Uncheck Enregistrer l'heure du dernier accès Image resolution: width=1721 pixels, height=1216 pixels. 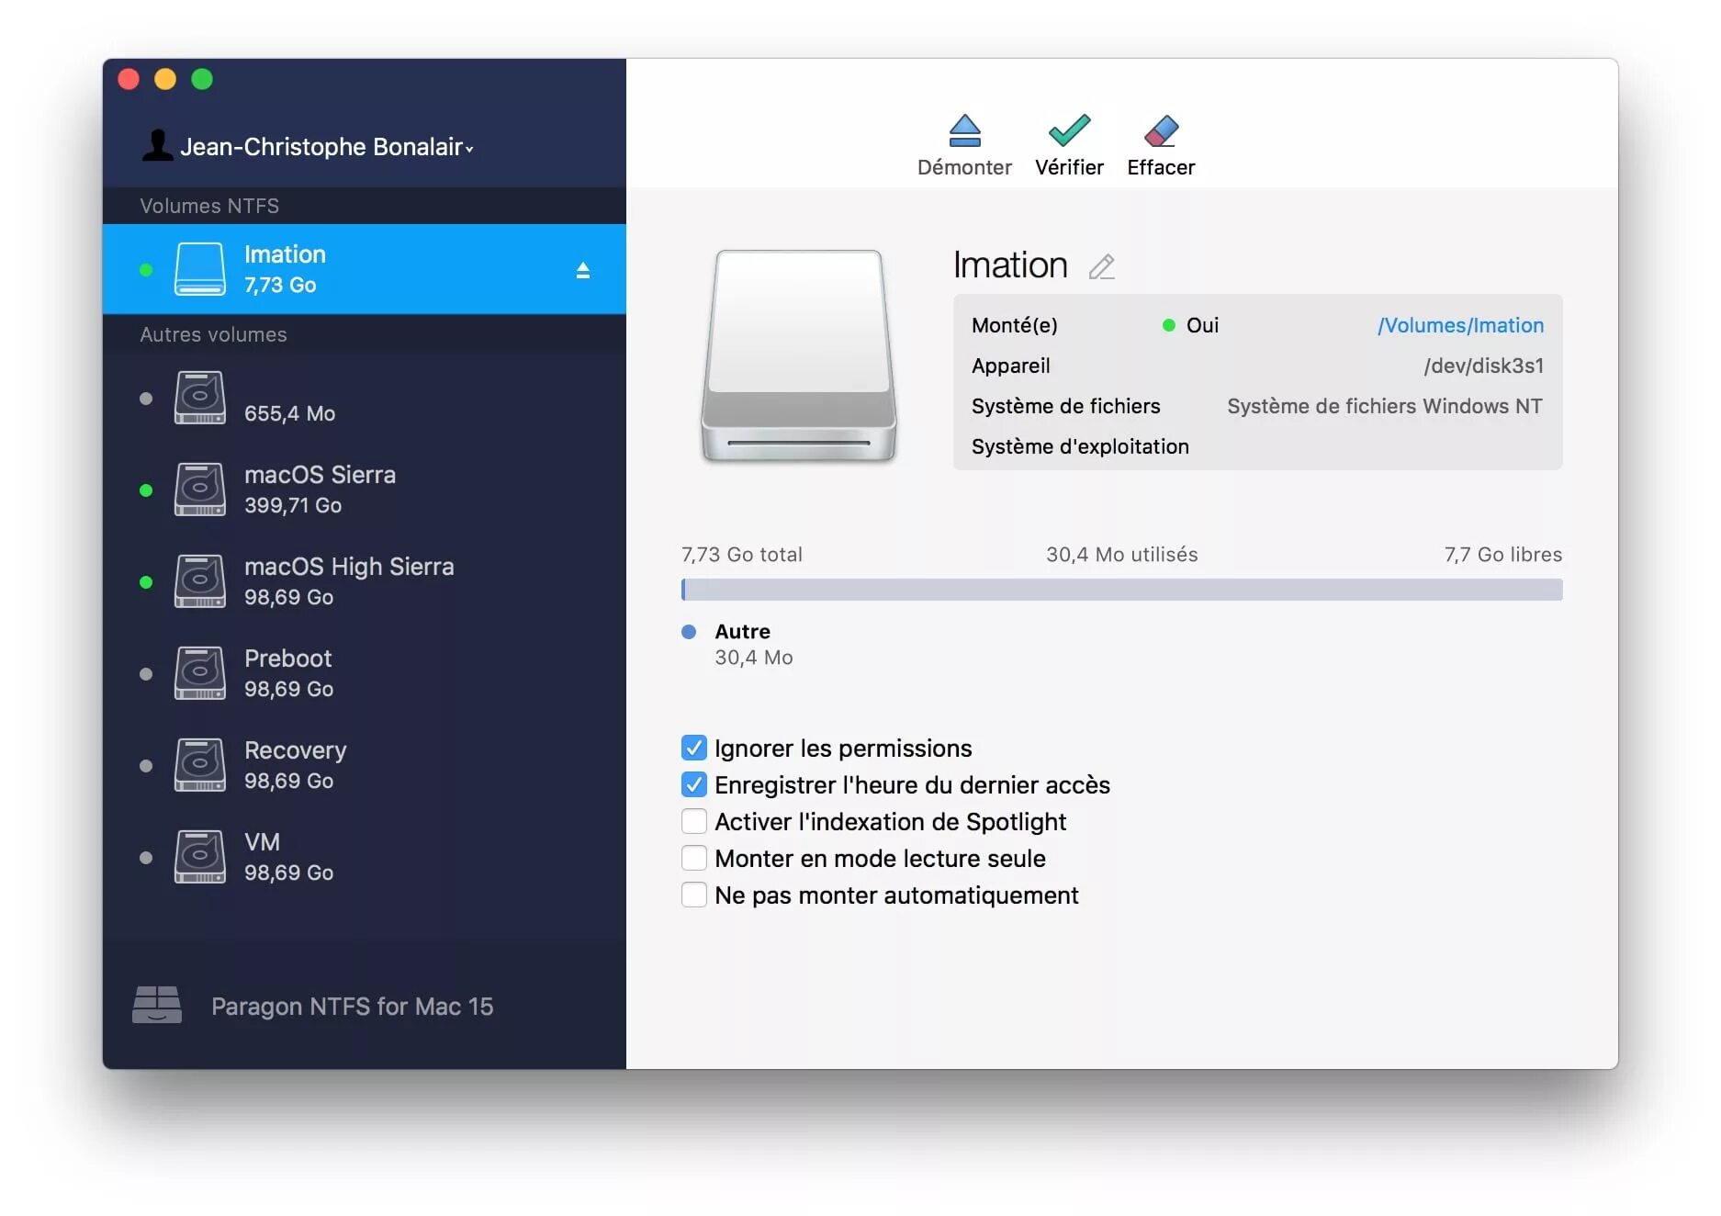tap(694, 784)
